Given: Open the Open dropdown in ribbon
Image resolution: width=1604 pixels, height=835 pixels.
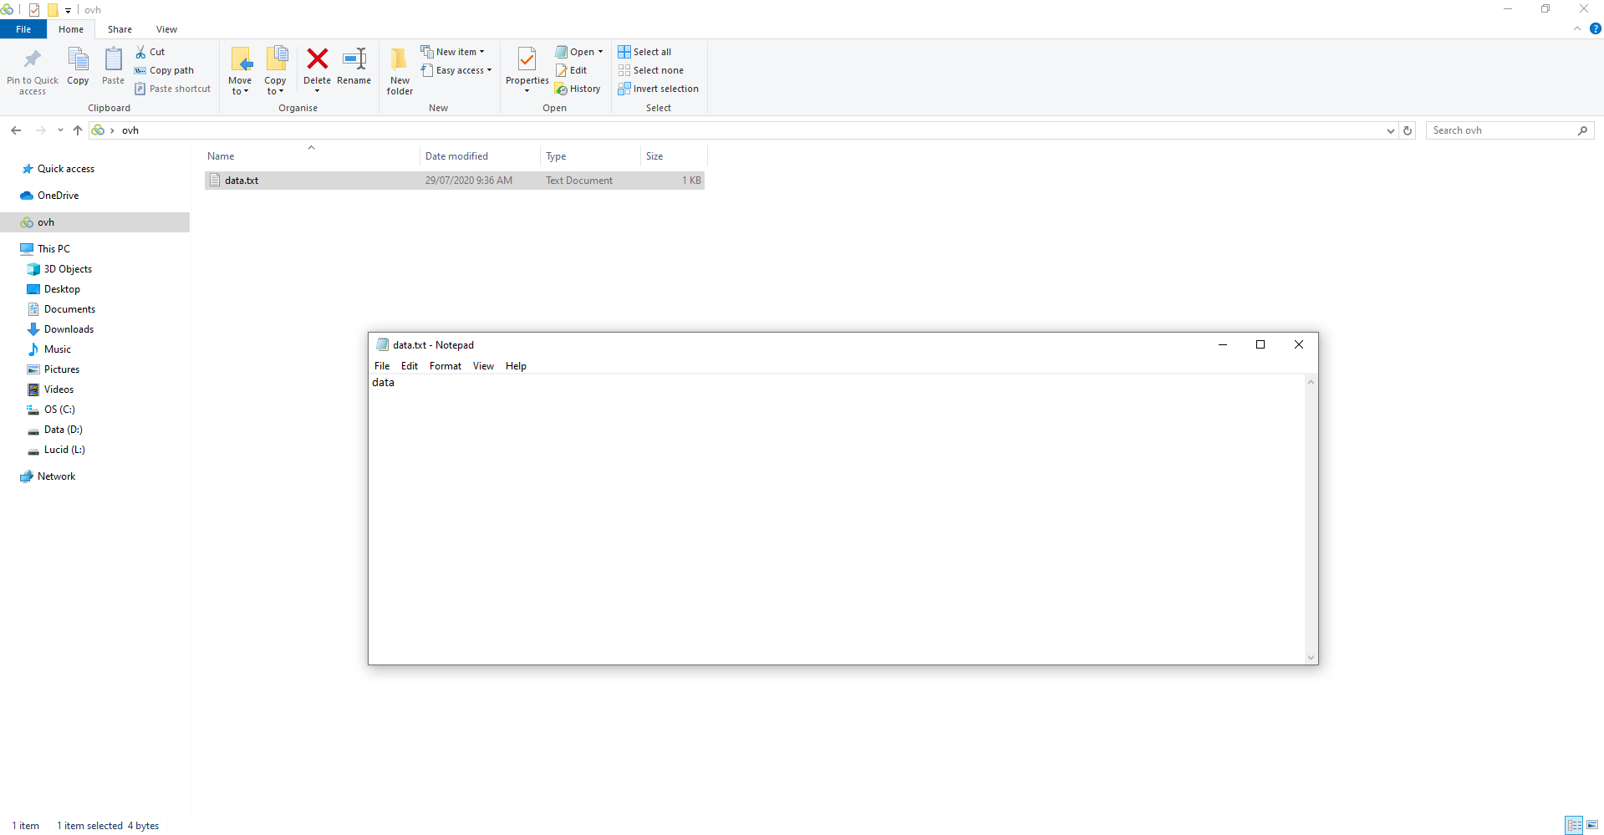Looking at the screenshot, I should point(579,52).
